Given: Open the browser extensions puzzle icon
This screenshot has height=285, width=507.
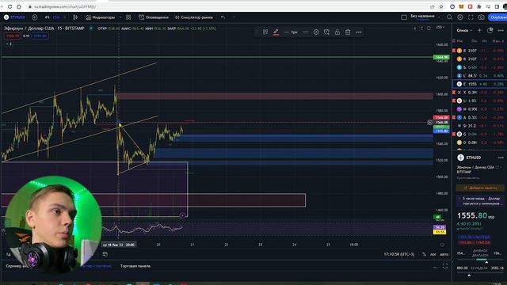Looking at the screenshot, I should click(478, 6).
